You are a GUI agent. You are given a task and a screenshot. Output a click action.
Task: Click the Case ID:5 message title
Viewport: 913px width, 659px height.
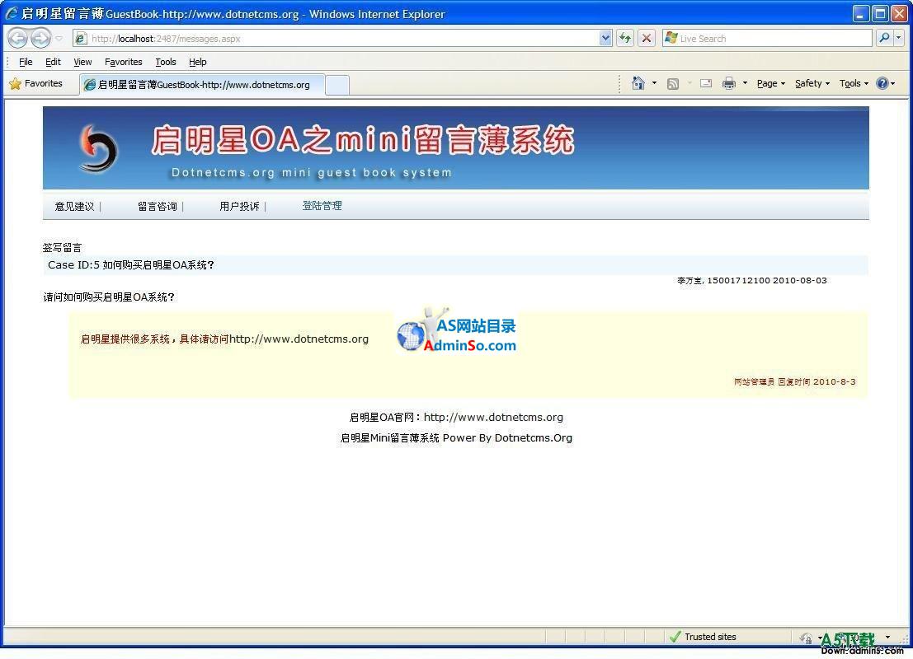coord(131,265)
